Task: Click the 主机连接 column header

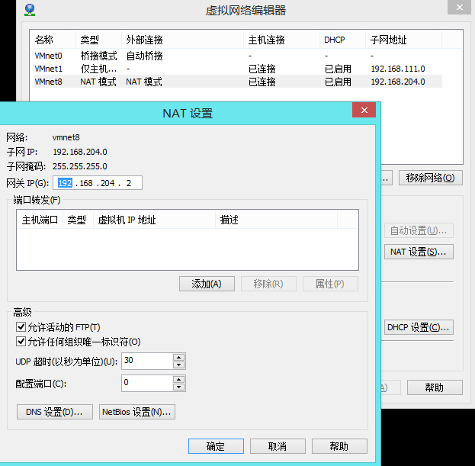Action: [x=282, y=40]
